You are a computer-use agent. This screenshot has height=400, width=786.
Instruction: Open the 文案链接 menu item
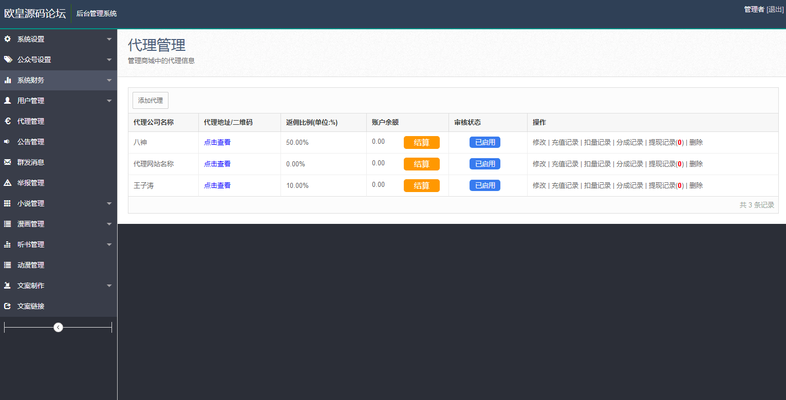(x=31, y=306)
